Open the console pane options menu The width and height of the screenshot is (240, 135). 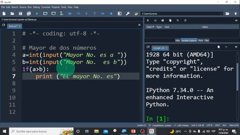[x=236, y=47]
